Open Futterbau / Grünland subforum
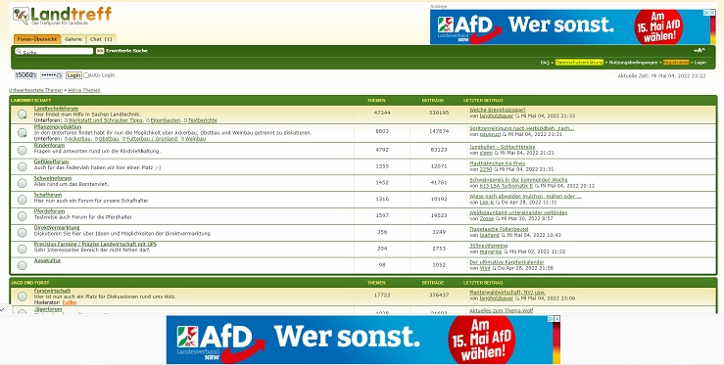Viewport: 724px width, 365px height. pyautogui.click(x=152, y=138)
